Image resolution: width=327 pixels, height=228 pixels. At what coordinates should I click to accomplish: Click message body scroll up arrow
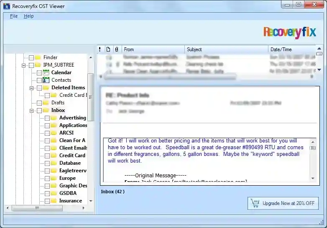[x=313, y=142]
